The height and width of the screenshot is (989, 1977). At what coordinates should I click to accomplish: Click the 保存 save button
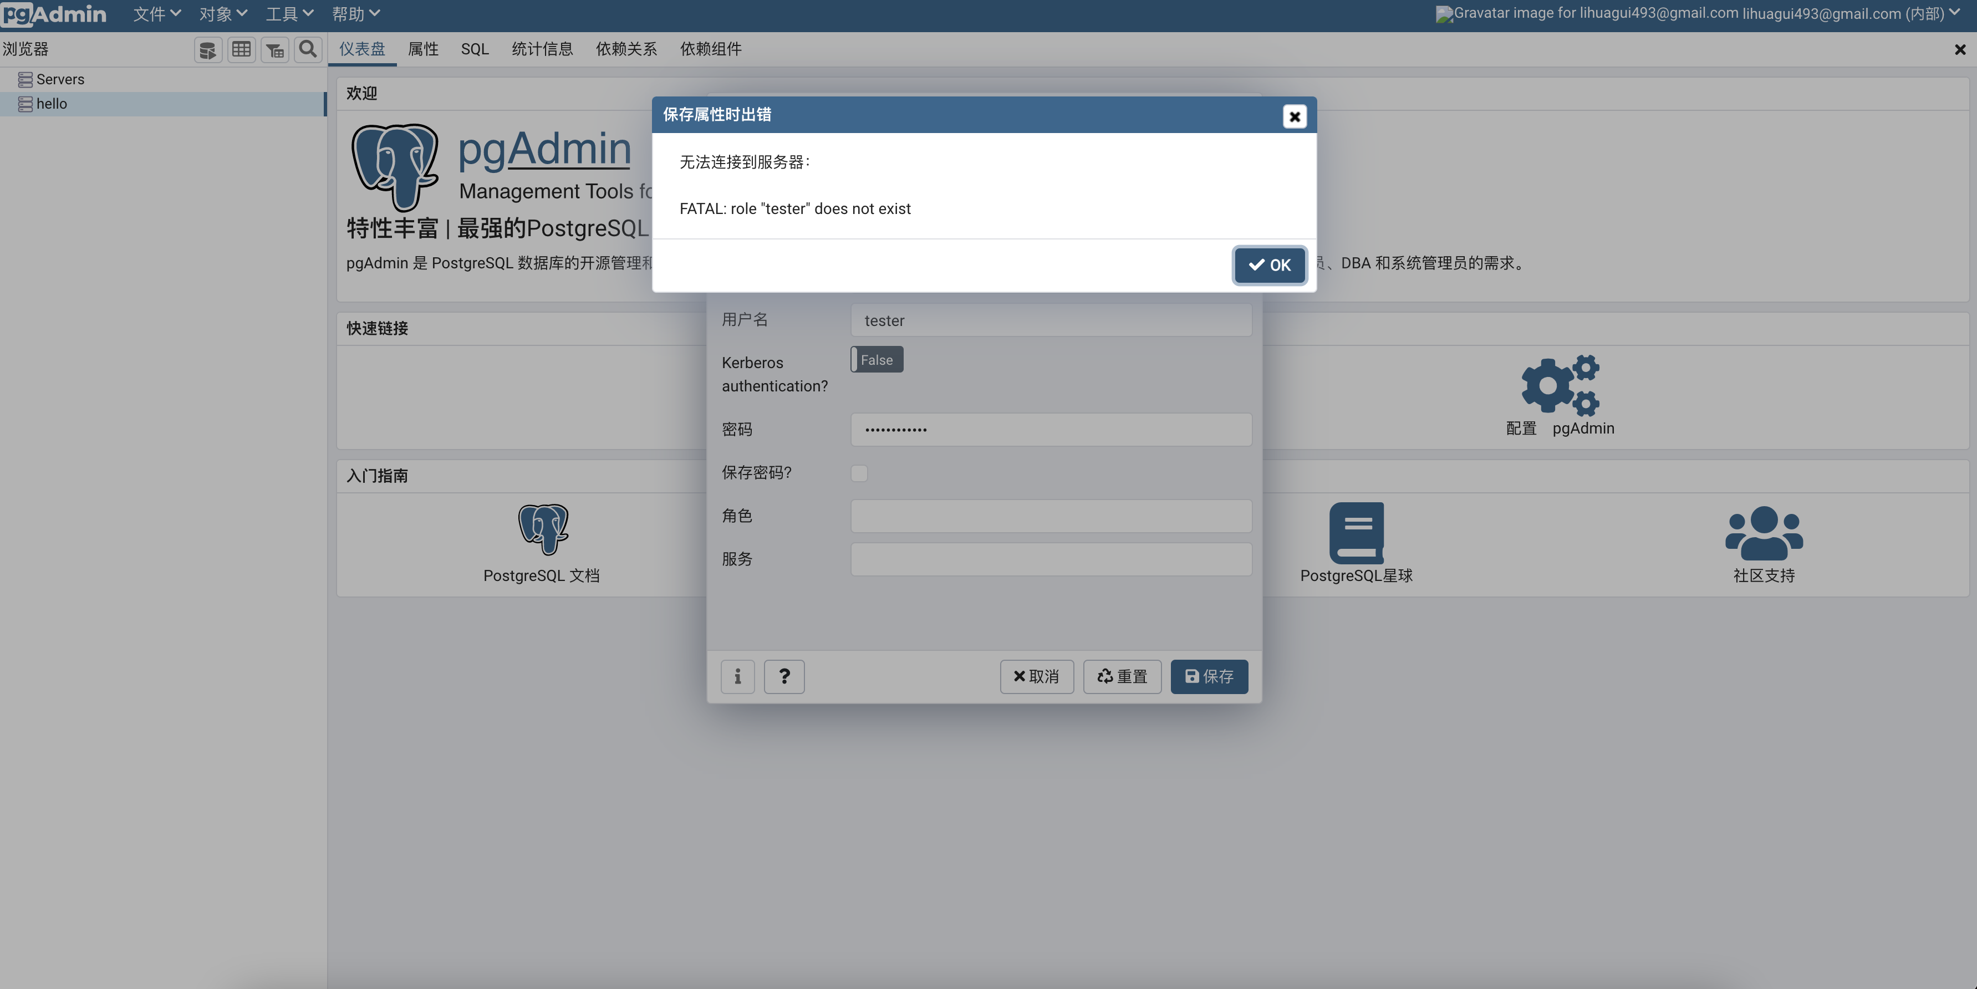click(1209, 677)
